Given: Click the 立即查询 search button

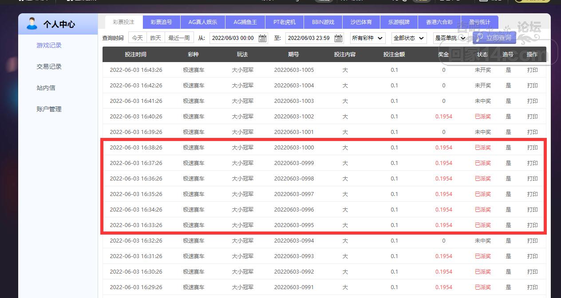Looking at the screenshot, I should [x=494, y=38].
